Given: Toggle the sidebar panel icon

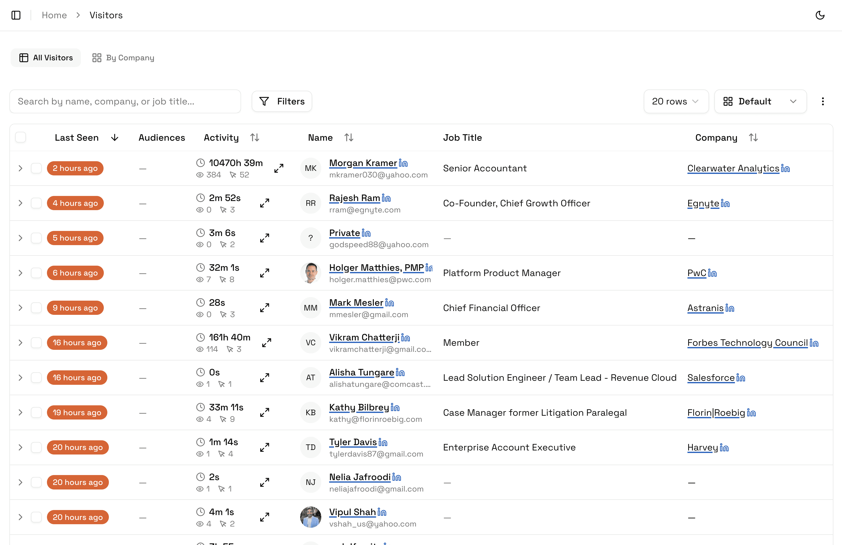Looking at the screenshot, I should click(x=16, y=15).
